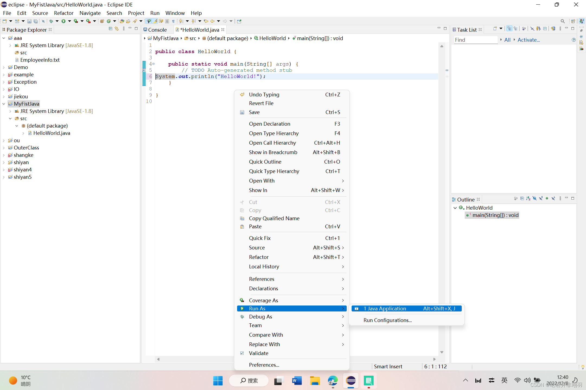Click the editor vertical scrollbar down arrow
The width and height of the screenshot is (586, 390).
coord(442,352)
